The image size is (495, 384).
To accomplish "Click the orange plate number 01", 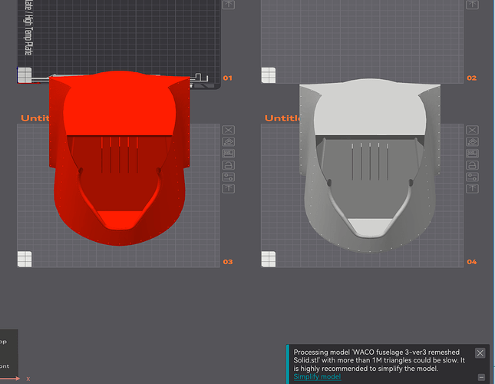I will [x=227, y=78].
